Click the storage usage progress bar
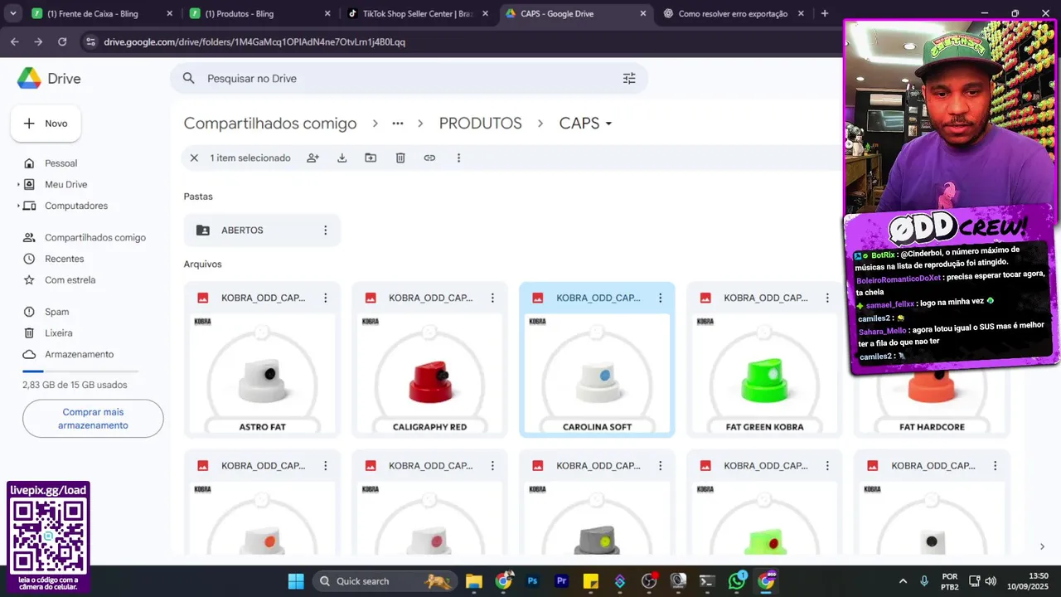 click(x=80, y=371)
